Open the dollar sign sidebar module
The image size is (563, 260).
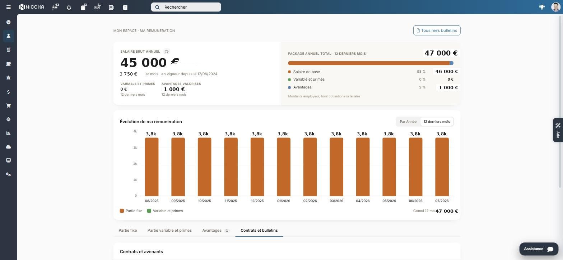coord(8,92)
